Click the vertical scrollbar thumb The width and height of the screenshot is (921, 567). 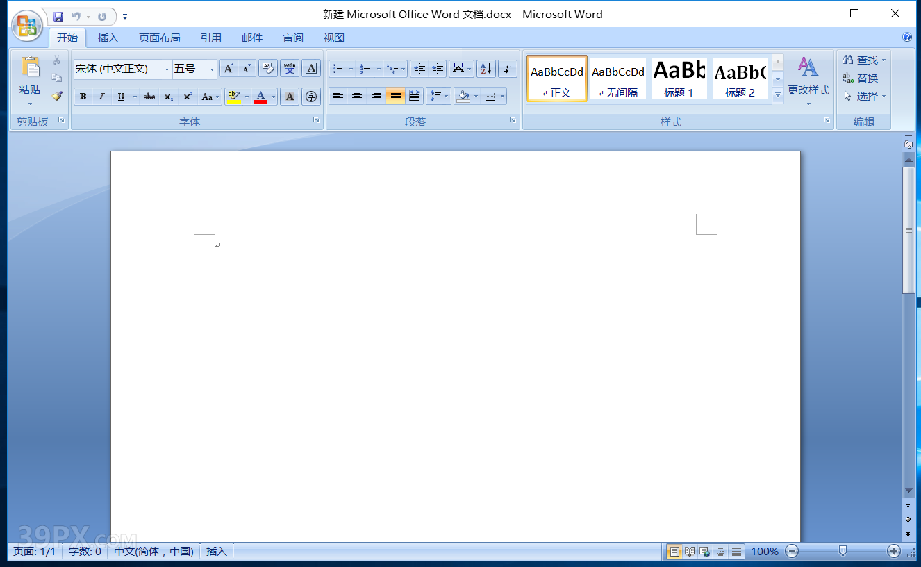click(x=908, y=230)
